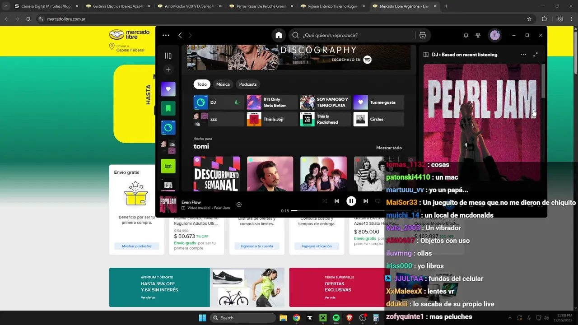This screenshot has height=325, width=578.
Task: Switch to Amplificador VOX VTX tab
Action: [x=189, y=6]
